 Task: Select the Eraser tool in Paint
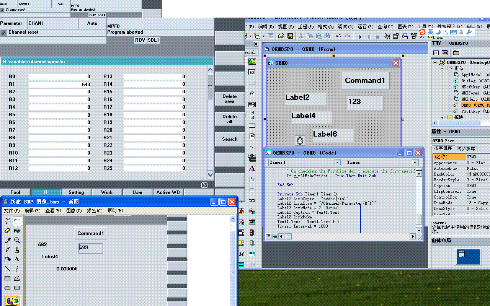point(7,231)
